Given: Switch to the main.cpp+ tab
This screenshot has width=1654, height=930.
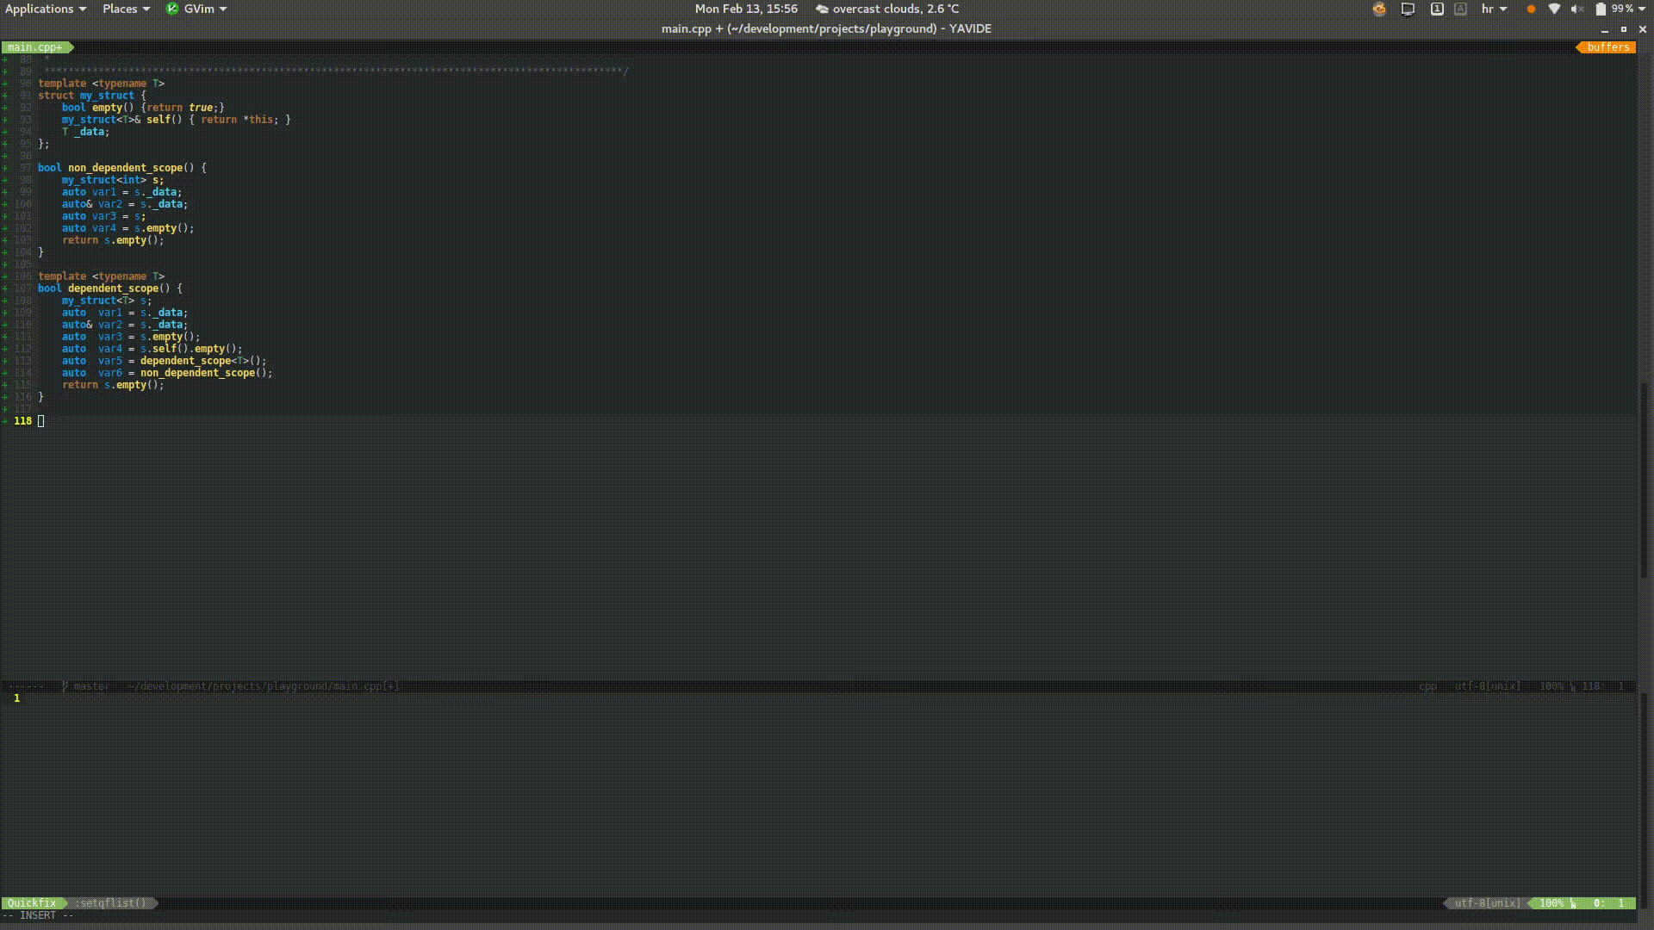Looking at the screenshot, I should coord(33,46).
